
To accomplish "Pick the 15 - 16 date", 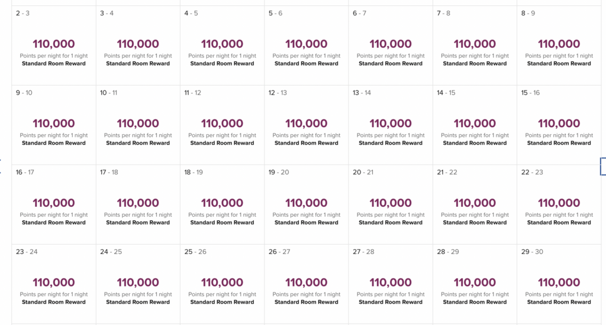I will [x=559, y=125].
